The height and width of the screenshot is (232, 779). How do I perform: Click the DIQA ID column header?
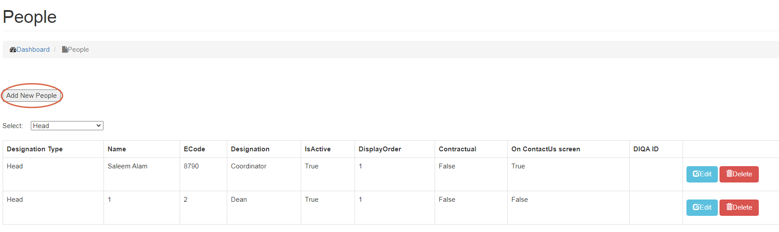point(646,149)
